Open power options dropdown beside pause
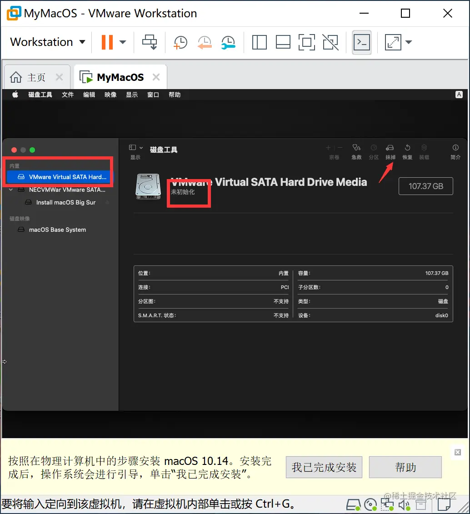Image resolution: width=470 pixels, height=514 pixels. pos(123,42)
